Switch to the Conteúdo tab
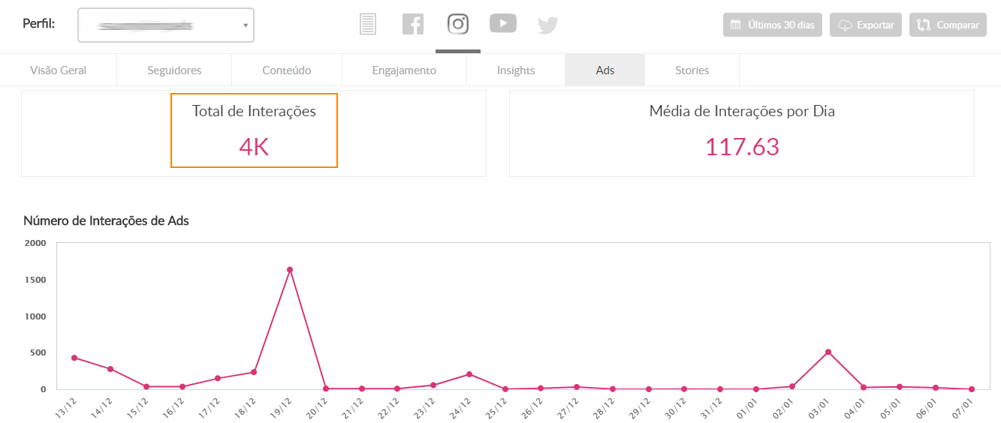 point(287,70)
